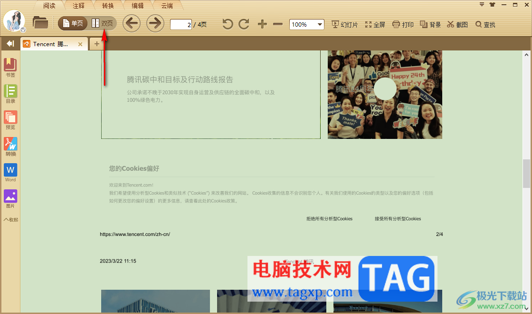Go to the next page arrow

pos(155,23)
